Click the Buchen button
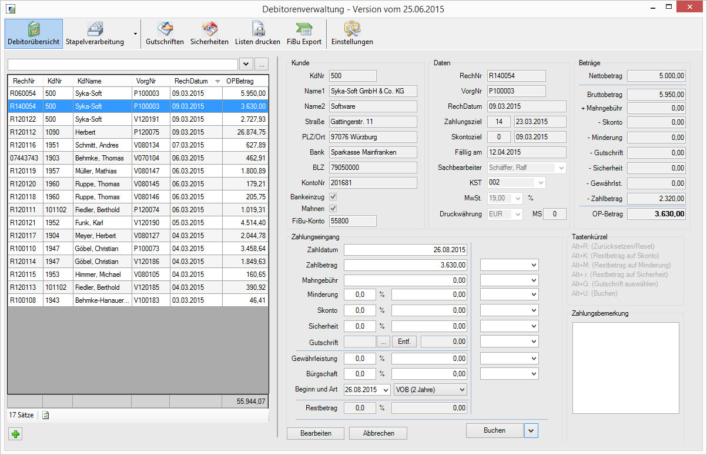The height and width of the screenshot is (455, 707). click(x=494, y=431)
